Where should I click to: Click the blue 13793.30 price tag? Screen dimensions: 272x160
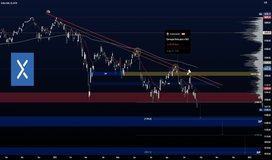click(x=267, y=69)
